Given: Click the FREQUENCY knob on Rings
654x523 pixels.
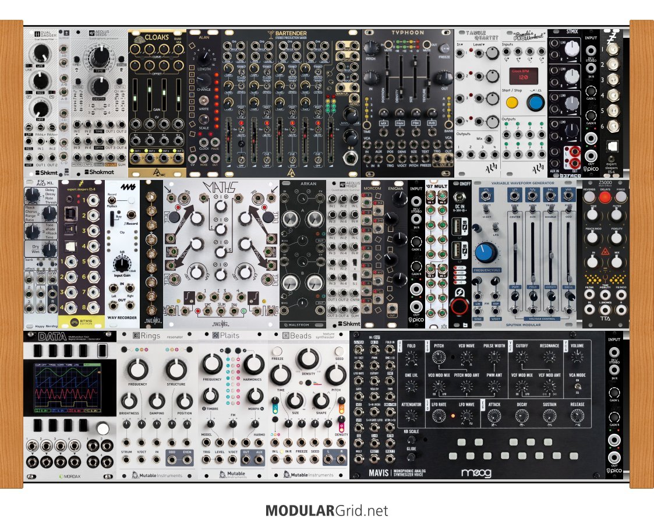Looking at the screenshot, I should pos(137,369).
